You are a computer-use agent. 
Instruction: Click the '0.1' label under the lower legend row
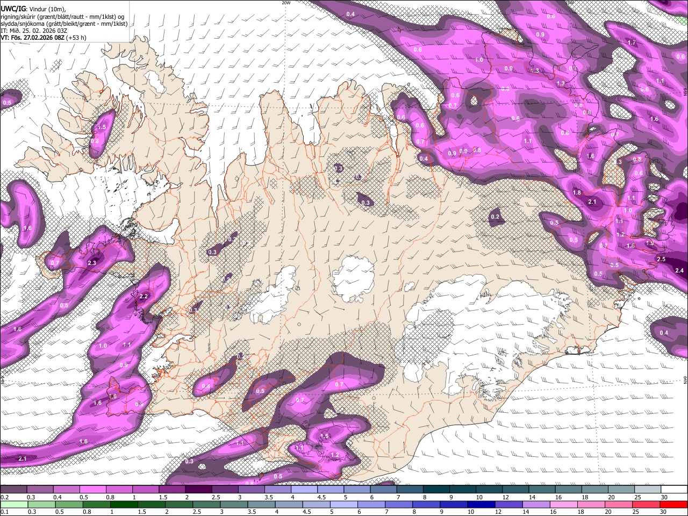point(5,512)
